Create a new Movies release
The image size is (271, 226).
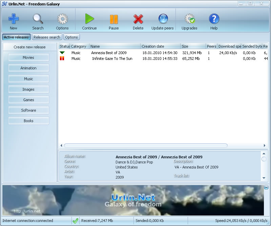[x=28, y=58]
